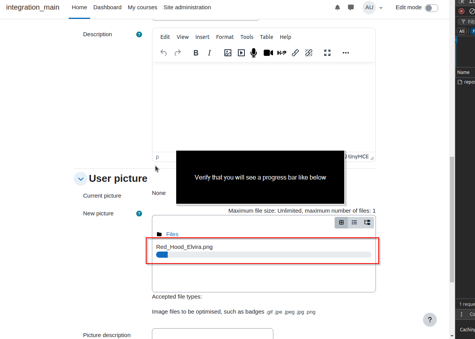Click the p element path in editor statusbar
The width and height of the screenshot is (475, 339).
pos(157,157)
